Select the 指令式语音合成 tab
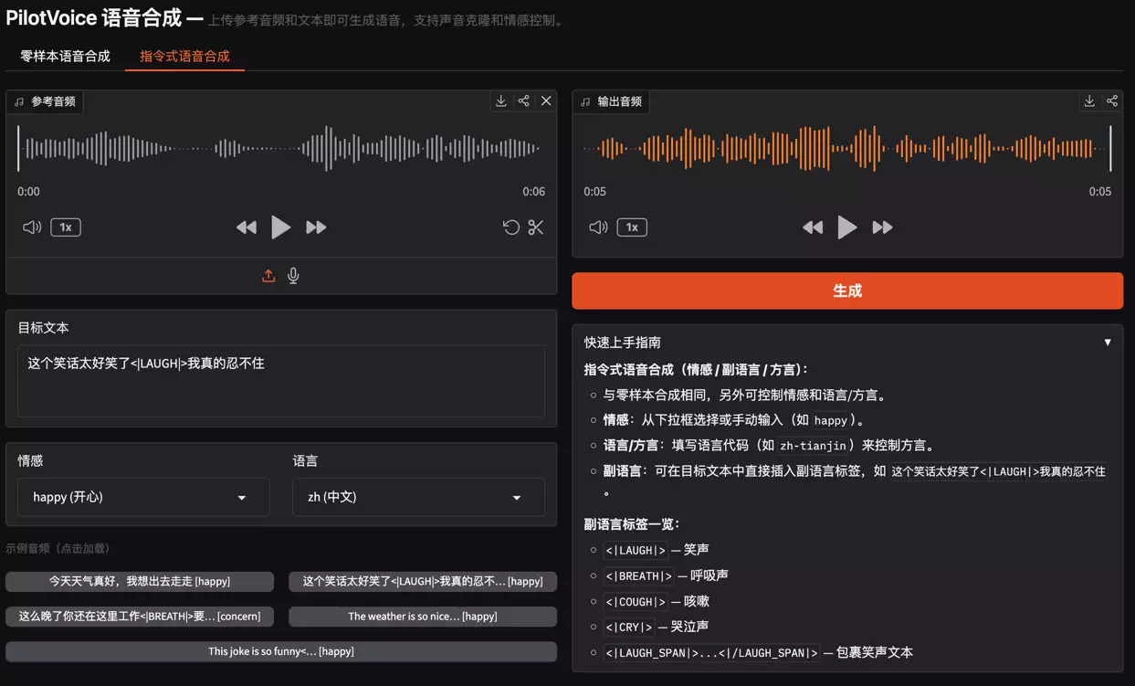The height and width of the screenshot is (686, 1135). point(184,56)
